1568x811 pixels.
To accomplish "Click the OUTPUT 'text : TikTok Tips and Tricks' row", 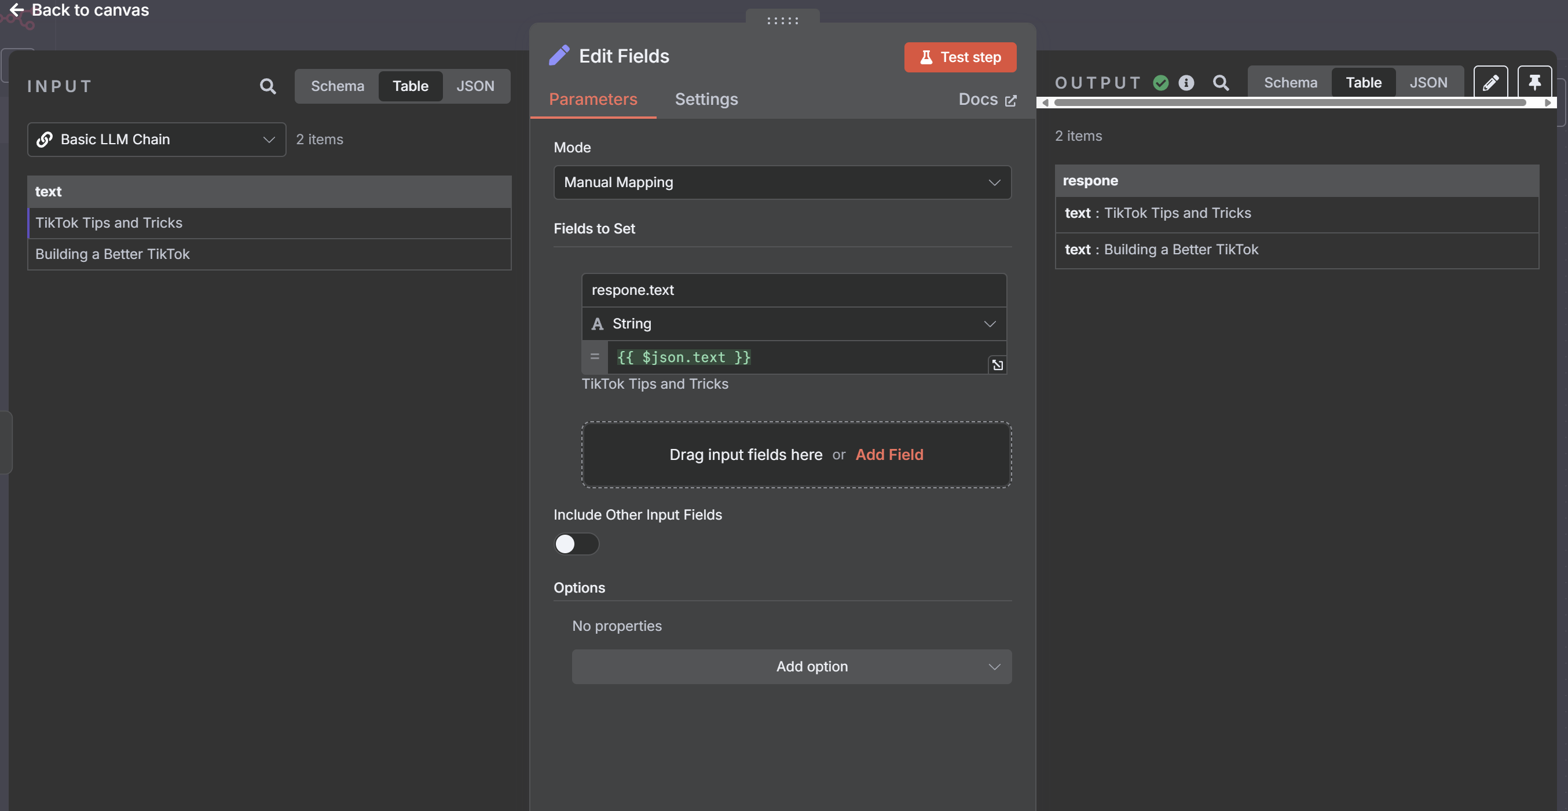I will pos(1296,214).
